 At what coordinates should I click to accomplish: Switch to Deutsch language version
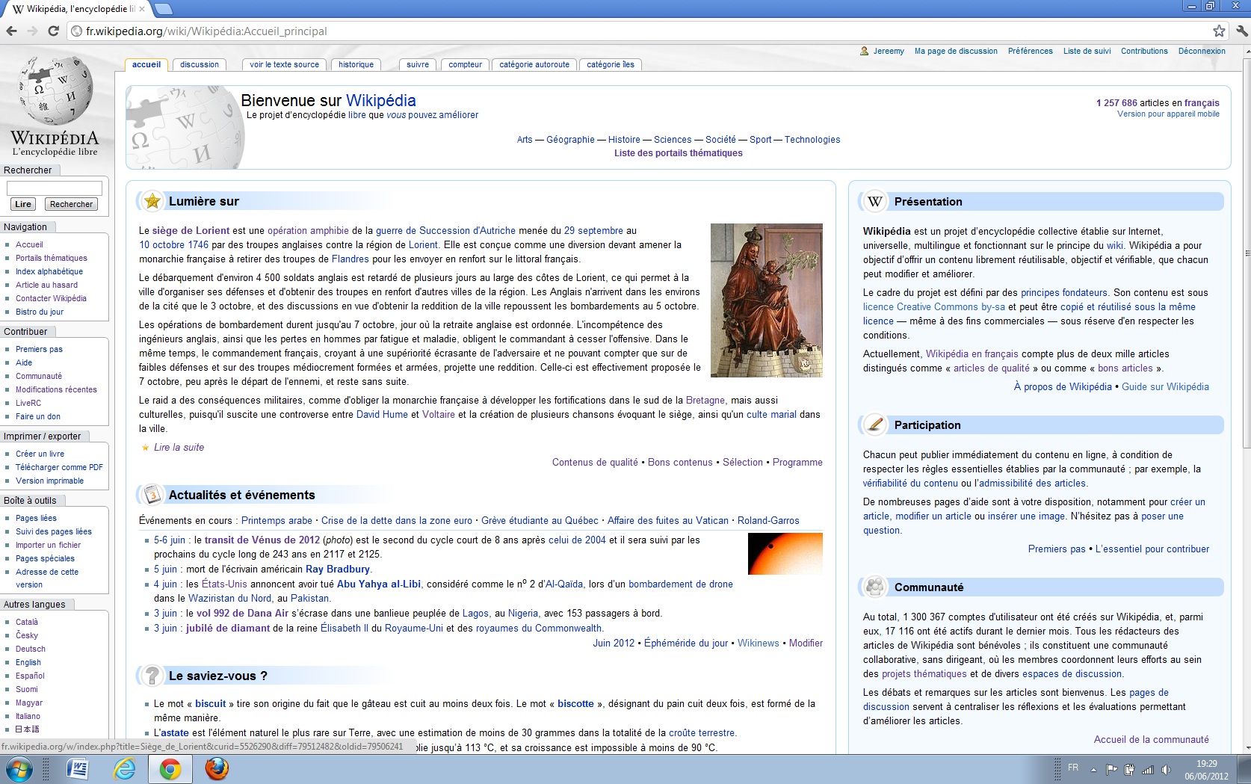31,649
